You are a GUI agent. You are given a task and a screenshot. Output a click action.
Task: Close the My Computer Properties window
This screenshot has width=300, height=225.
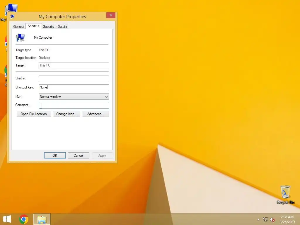coord(111,15)
